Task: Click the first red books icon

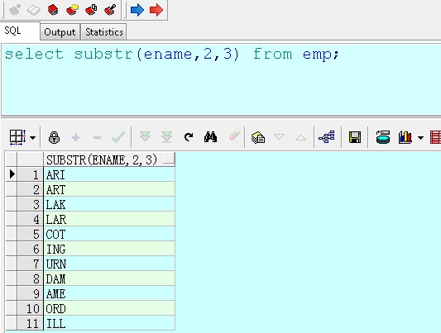Action: (x=53, y=10)
